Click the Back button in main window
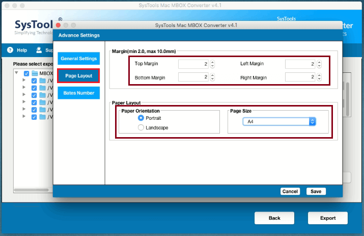 point(274,218)
